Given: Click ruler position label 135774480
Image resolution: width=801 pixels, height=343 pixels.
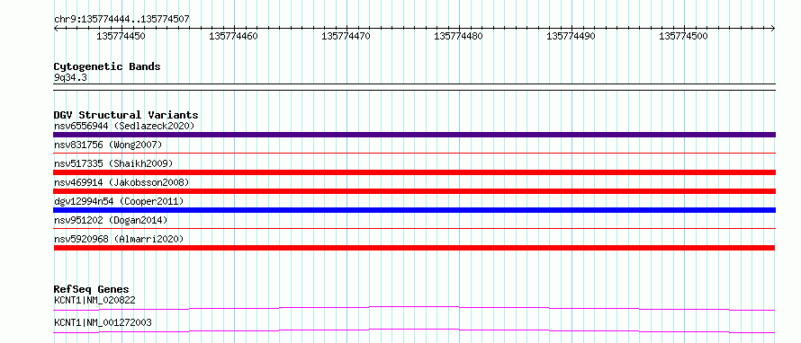Looking at the screenshot, I should (x=458, y=36).
